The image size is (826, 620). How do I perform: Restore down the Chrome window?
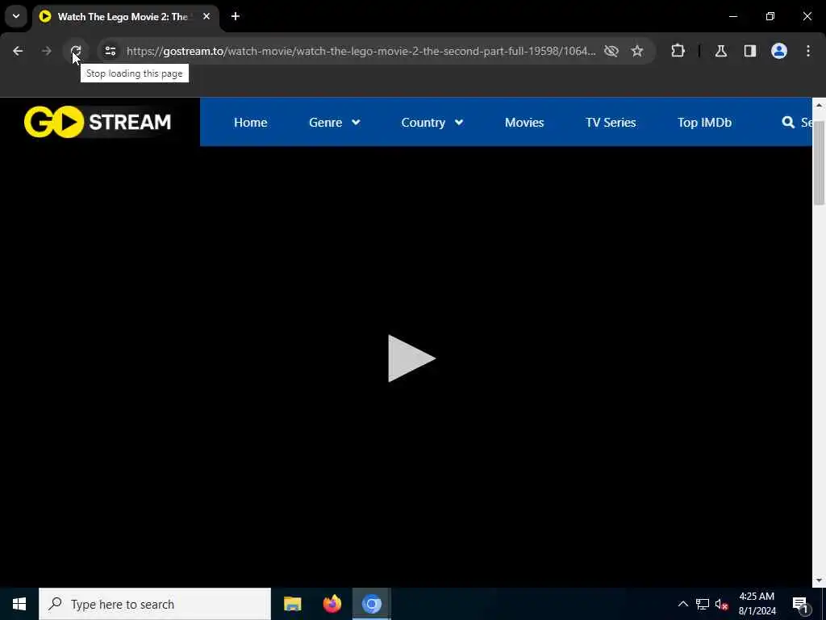[770, 16]
